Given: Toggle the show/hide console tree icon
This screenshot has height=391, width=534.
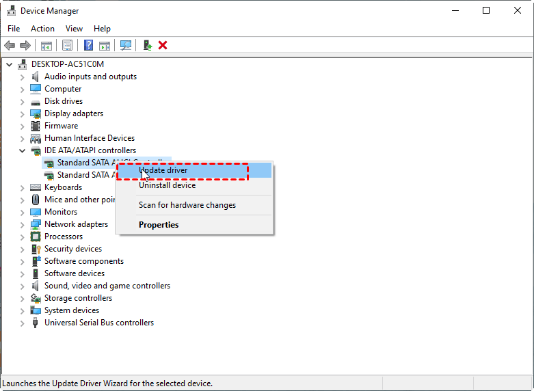Looking at the screenshot, I should 46,45.
